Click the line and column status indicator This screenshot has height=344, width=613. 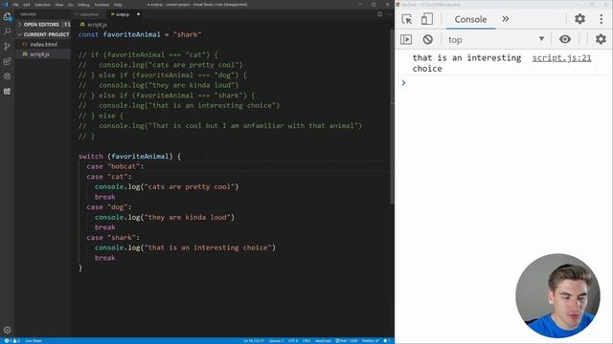[254, 341]
